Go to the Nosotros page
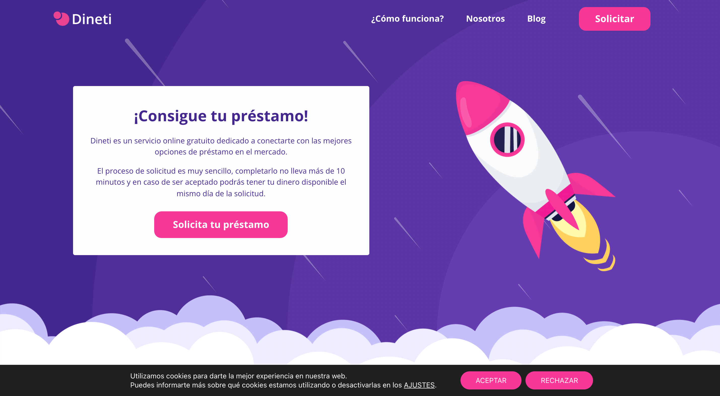Screen dimensions: 720x396 point(485,19)
